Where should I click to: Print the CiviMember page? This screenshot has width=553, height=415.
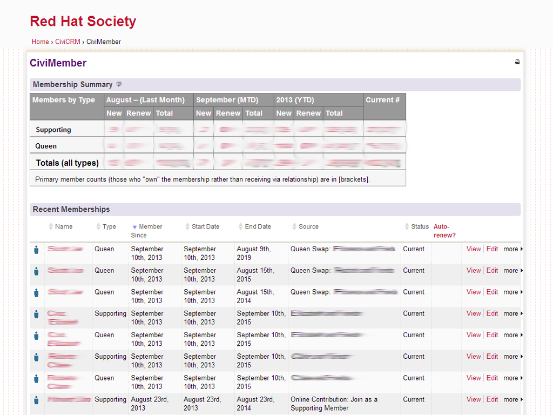click(x=517, y=62)
